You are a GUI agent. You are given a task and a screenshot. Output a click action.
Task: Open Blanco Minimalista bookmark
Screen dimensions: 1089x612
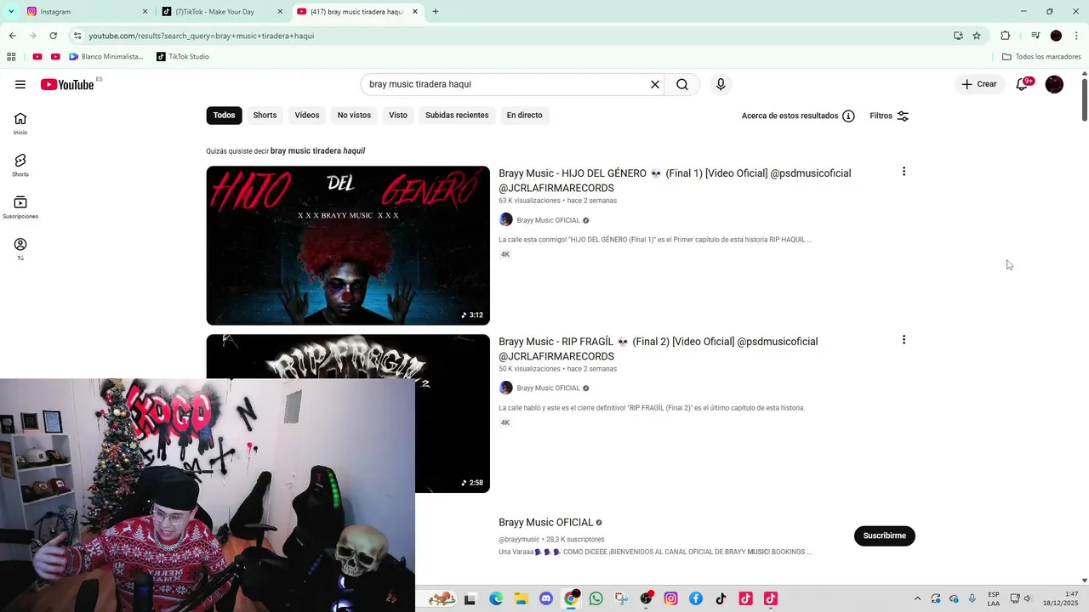106,57
